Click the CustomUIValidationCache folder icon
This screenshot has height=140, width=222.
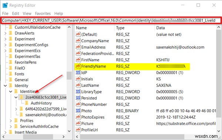coord(10,27)
